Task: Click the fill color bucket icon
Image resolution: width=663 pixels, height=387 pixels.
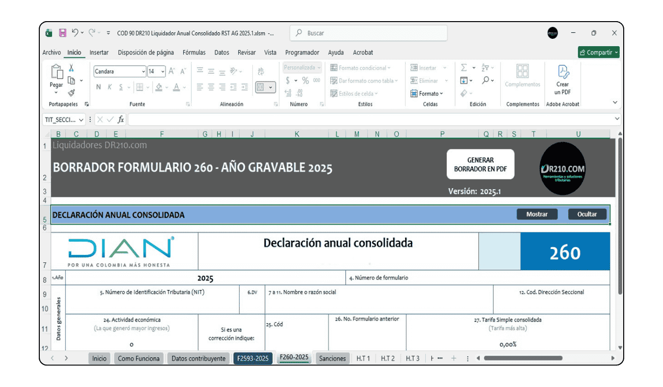Action: 158,87
